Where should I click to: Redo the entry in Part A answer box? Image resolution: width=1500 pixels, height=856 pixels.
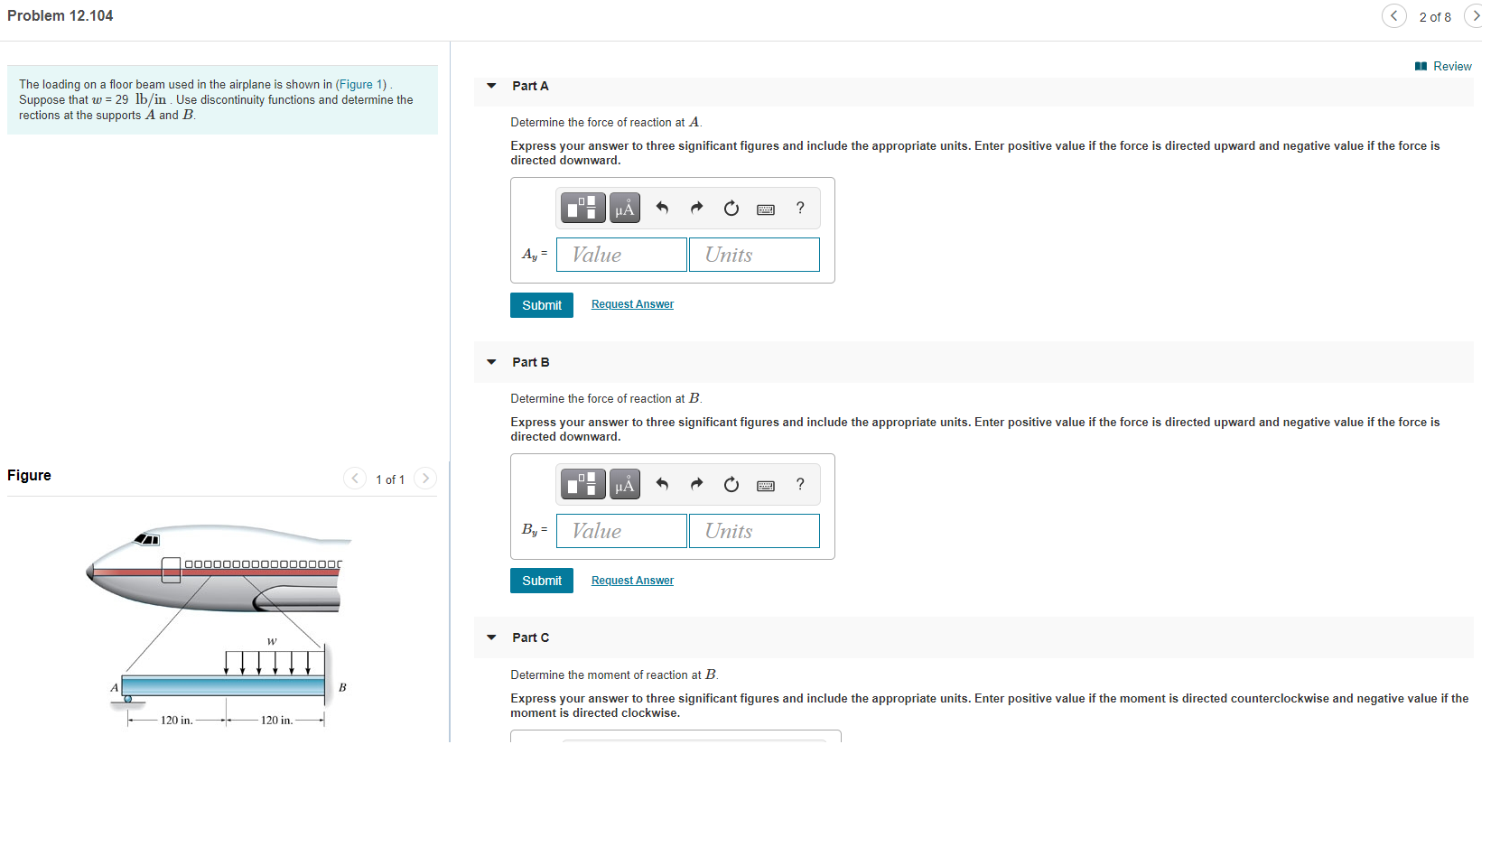(x=696, y=208)
